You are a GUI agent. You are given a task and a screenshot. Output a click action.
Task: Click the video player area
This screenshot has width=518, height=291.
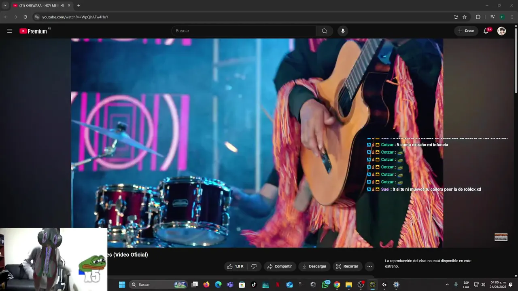point(257,143)
